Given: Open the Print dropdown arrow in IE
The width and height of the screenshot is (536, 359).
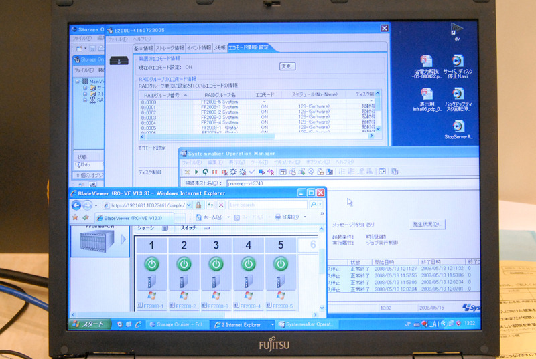Looking at the screenshot, I should 305,217.
